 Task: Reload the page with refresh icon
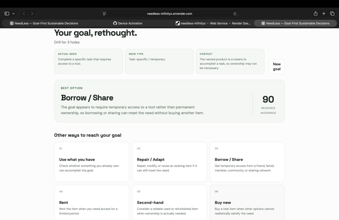[235, 13]
